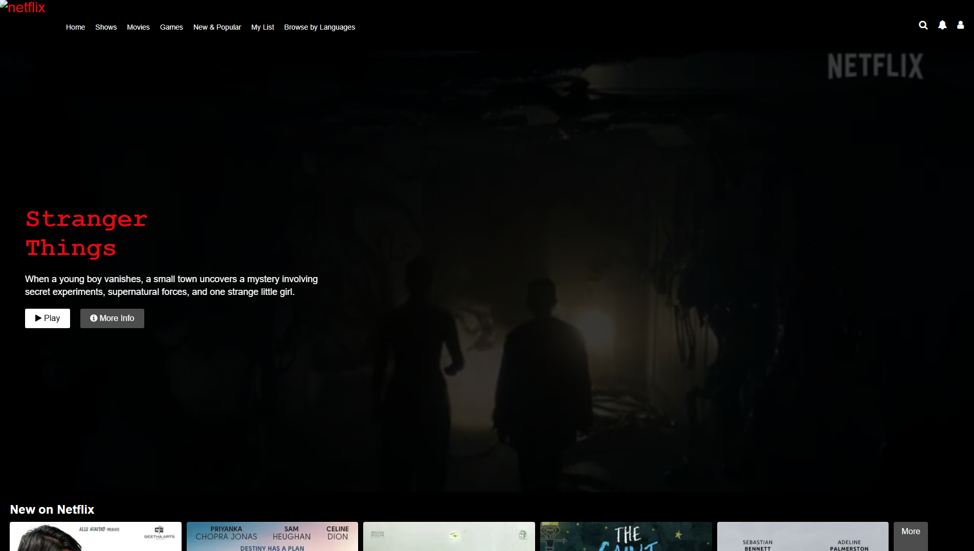Open the Movies section
The image size is (974, 551).
(138, 27)
